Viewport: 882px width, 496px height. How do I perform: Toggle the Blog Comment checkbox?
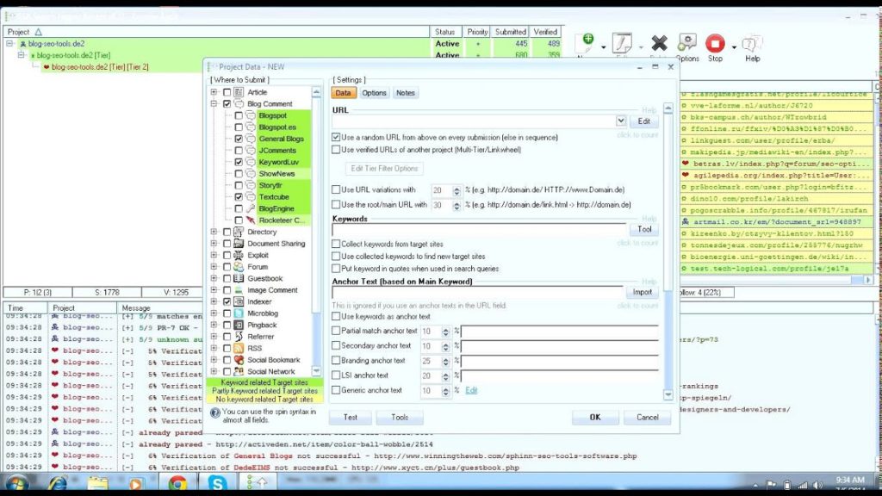click(x=227, y=104)
